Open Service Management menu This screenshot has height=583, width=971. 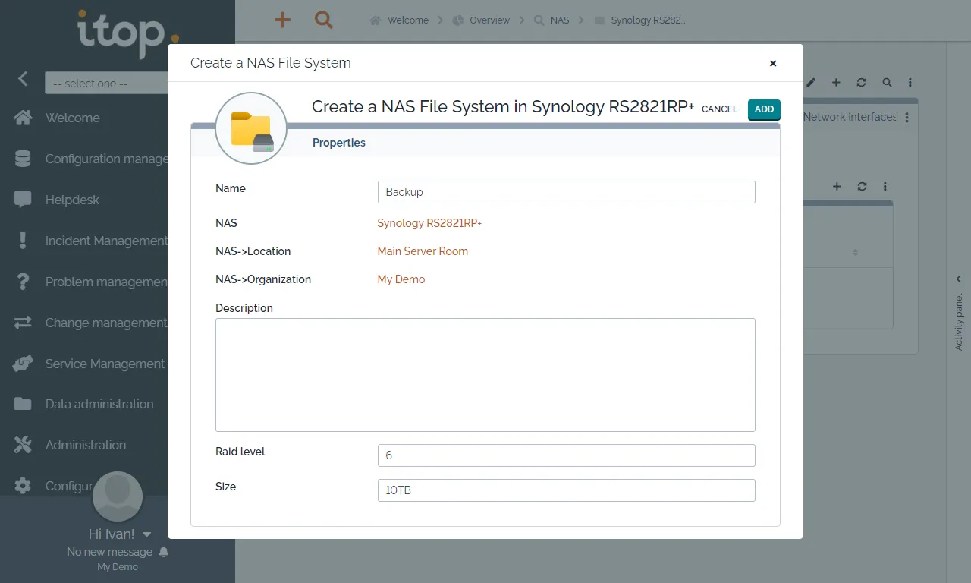105,364
